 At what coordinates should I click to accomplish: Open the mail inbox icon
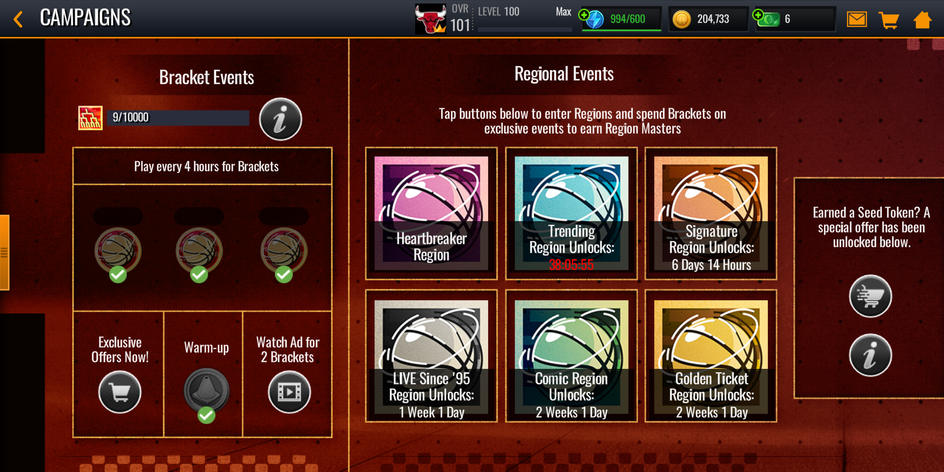[857, 19]
